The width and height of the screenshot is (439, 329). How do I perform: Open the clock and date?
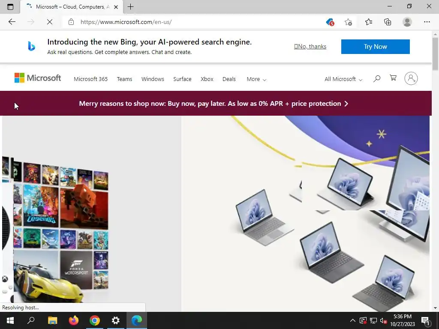tap(403, 320)
